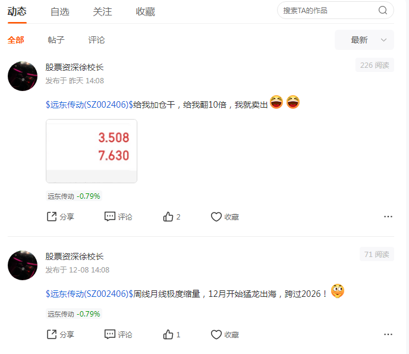The height and width of the screenshot is (354, 409).
Task: Switch to the 自选 tab
Action: click(x=59, y=12)
